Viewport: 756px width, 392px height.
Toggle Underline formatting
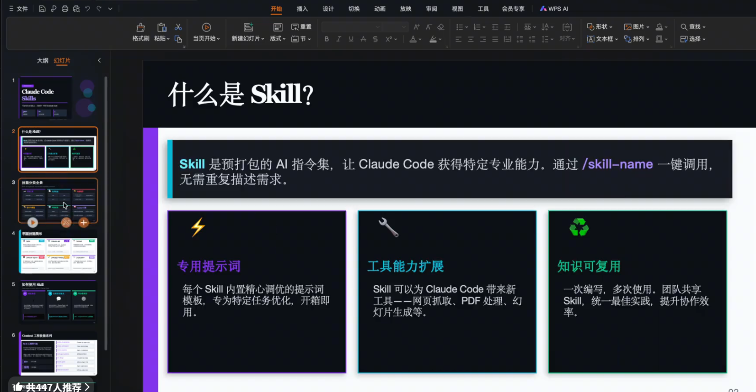(351, 39)
